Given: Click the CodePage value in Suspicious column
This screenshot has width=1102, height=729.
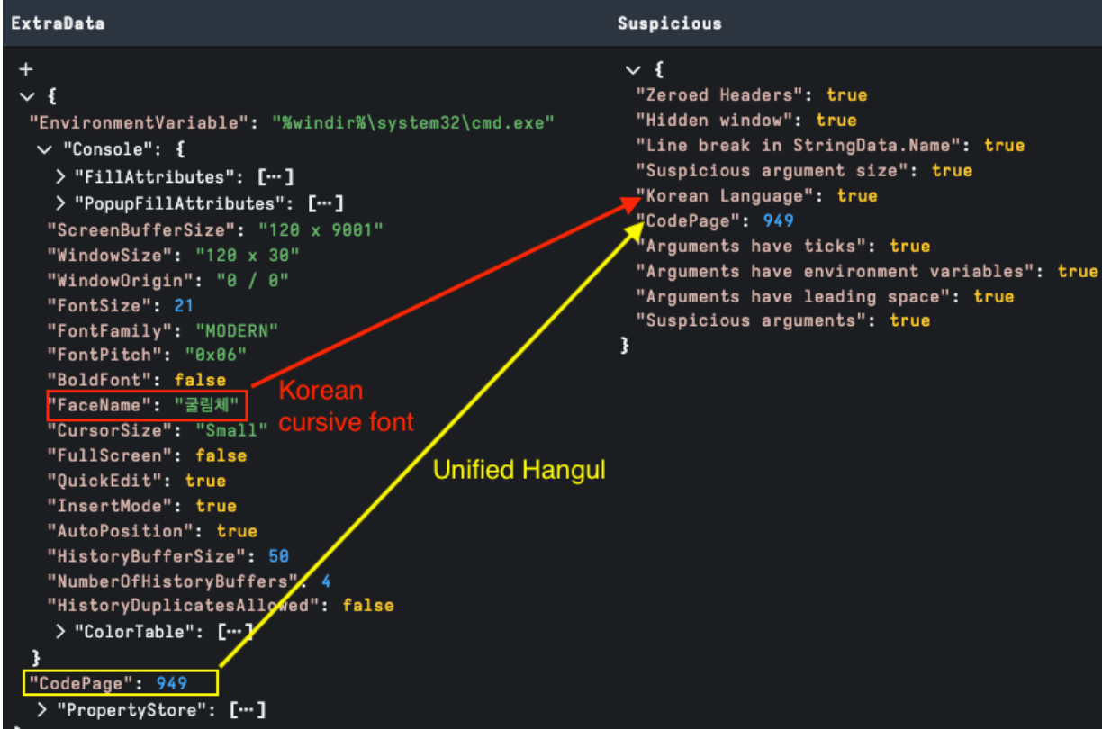Looking at the screenshot, I should point(778,220).
